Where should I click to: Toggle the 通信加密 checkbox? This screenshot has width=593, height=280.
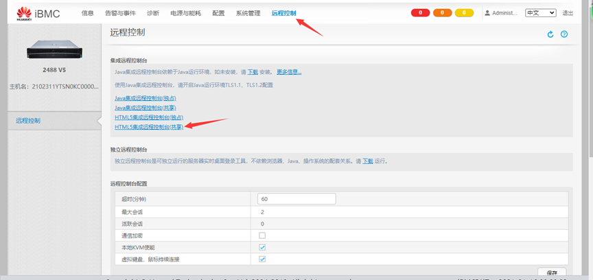tap(262, 235)
